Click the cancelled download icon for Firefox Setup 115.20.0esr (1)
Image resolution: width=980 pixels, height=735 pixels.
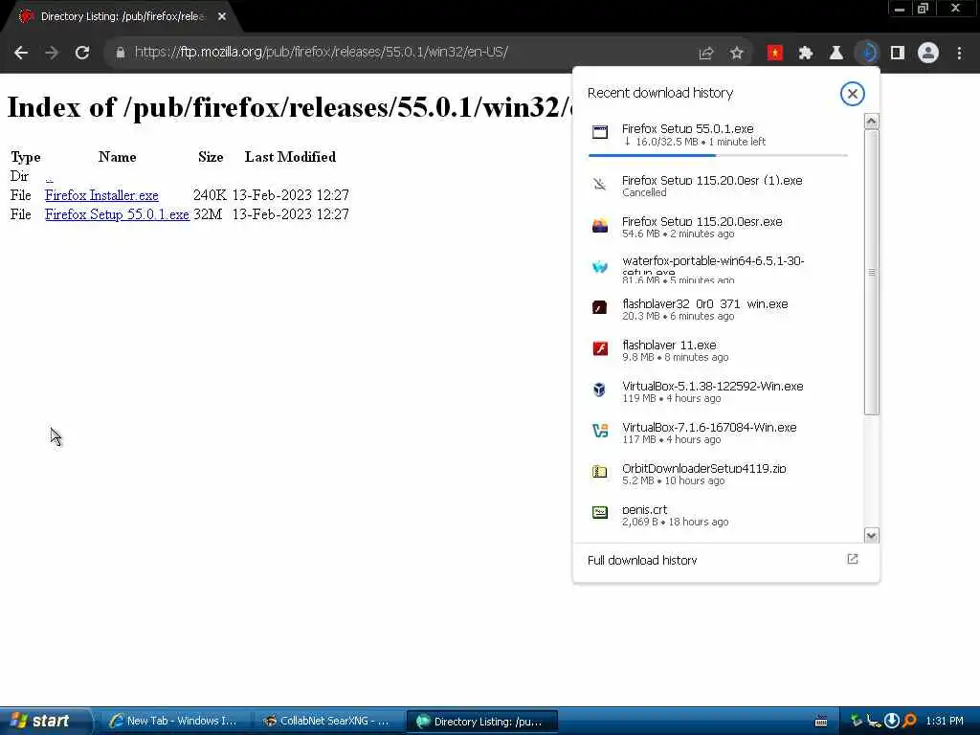pos(599,185)
